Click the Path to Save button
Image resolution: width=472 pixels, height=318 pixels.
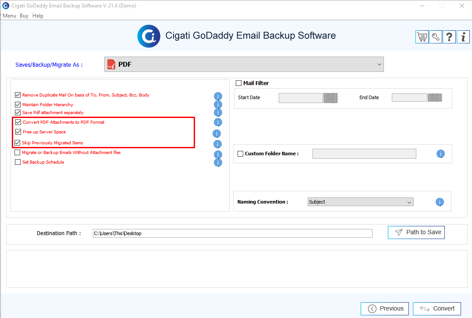click(416, 232)
